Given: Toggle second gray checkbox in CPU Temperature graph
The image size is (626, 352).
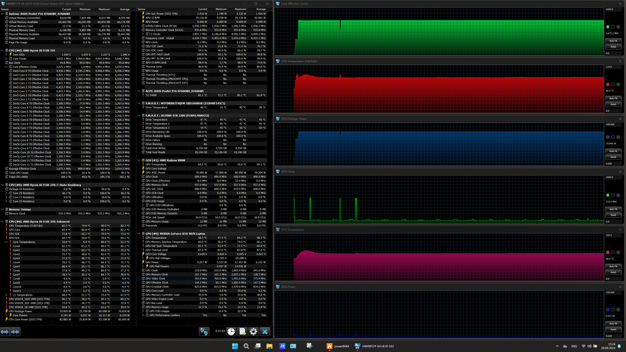Looking at the screenshot, I should click(x=618, y=84).
